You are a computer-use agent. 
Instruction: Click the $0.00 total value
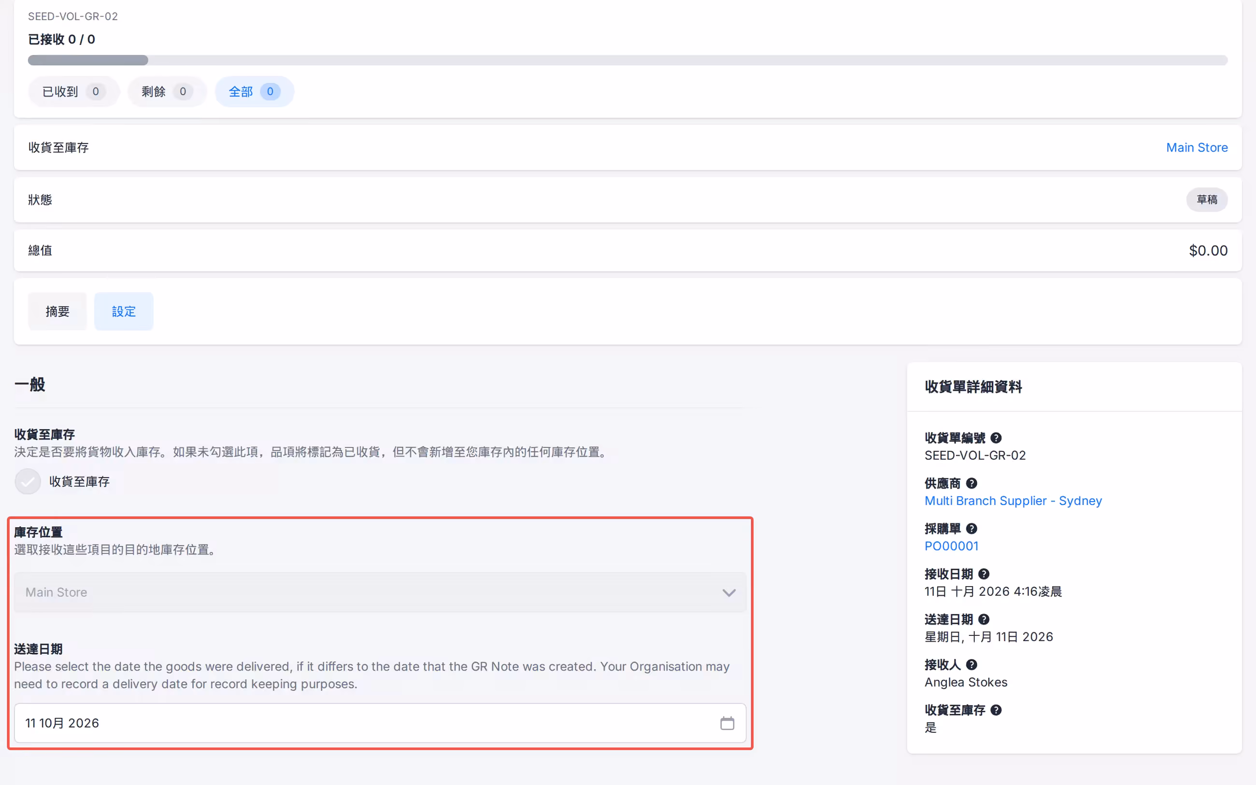click(1208, 250)
